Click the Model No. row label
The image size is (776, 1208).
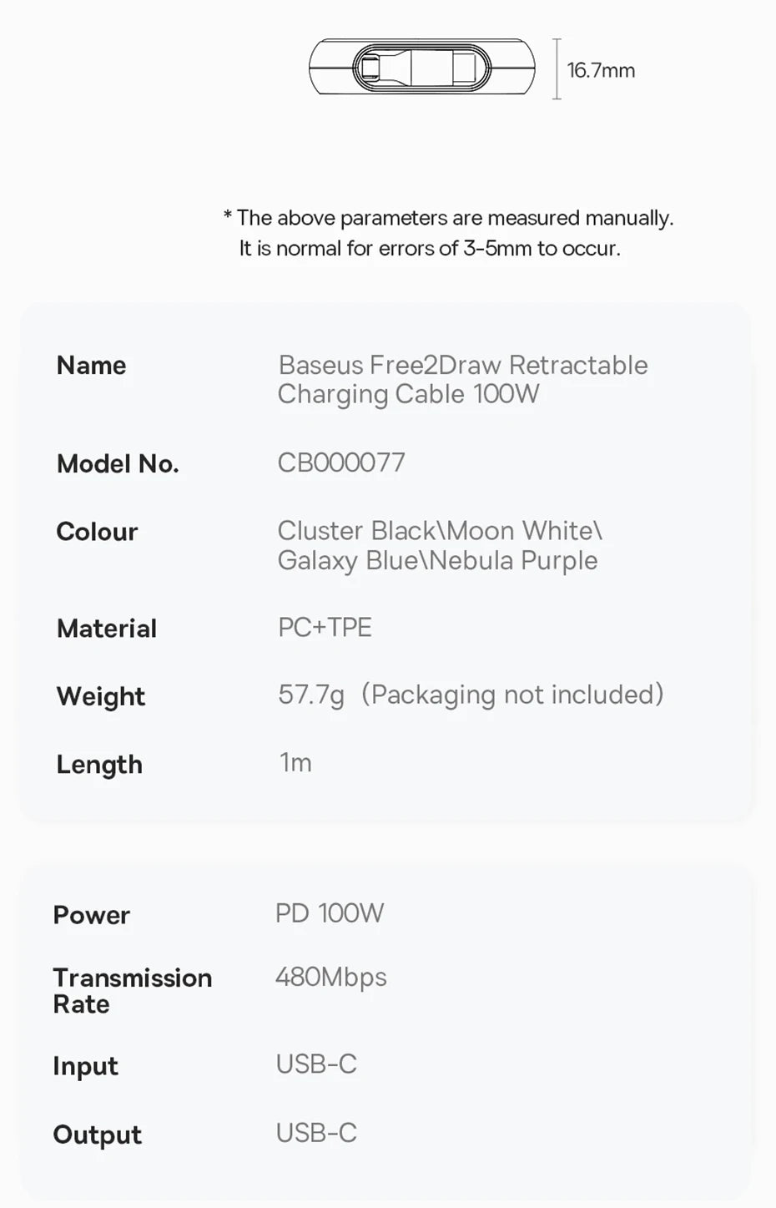(x=118, y=464)
